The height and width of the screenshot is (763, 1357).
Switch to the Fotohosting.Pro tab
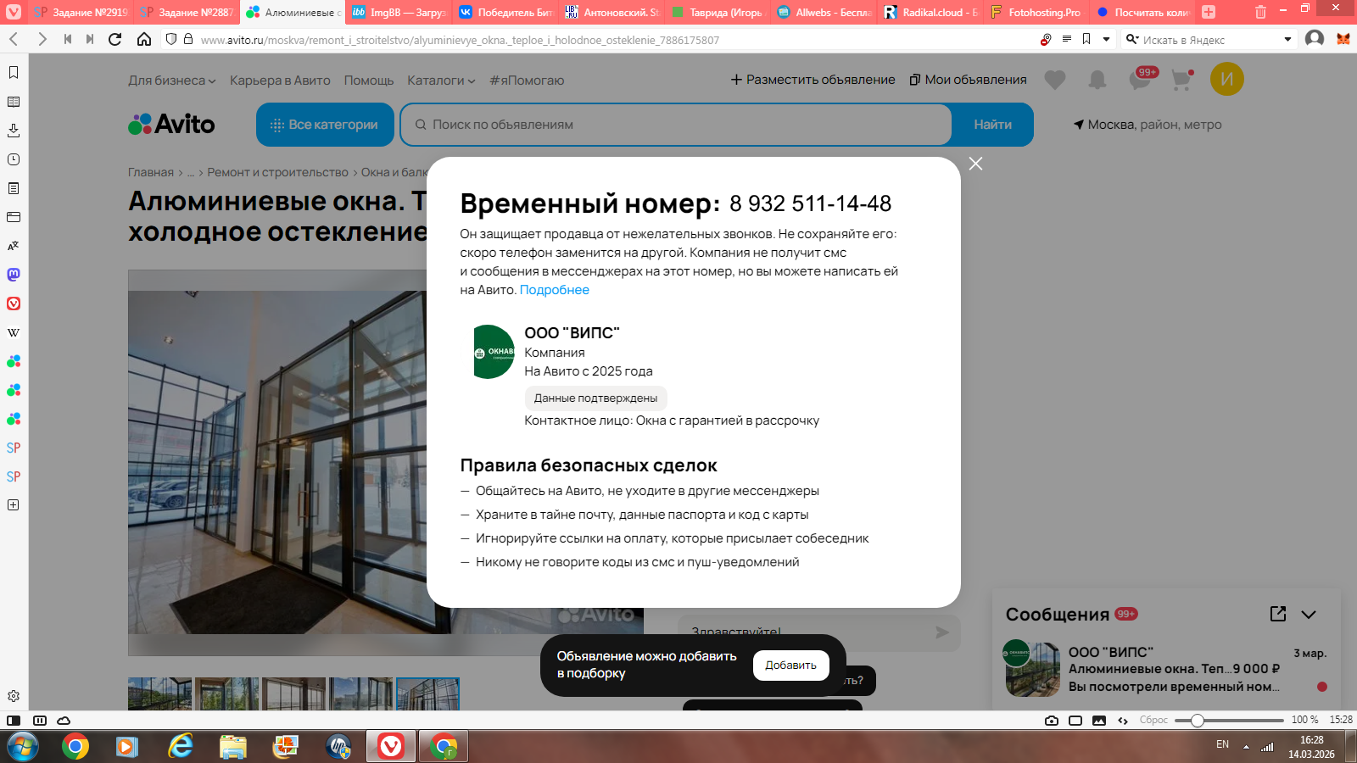(x=1036, y=12)
